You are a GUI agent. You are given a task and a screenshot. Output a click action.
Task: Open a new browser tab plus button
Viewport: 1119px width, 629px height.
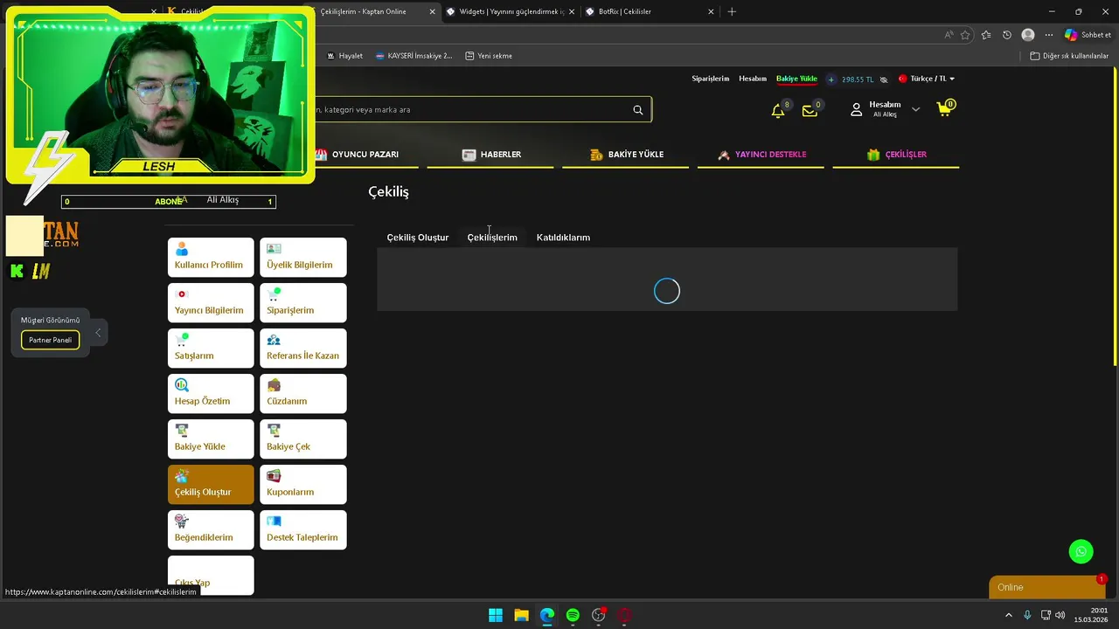point(732,11)
